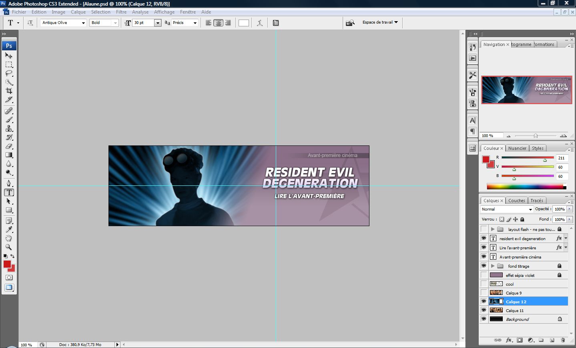Select the Magic Wand tool
Image resolution: width=576 pixels, height=348 pixels.
pyautogui.click(x=9, y=82)
